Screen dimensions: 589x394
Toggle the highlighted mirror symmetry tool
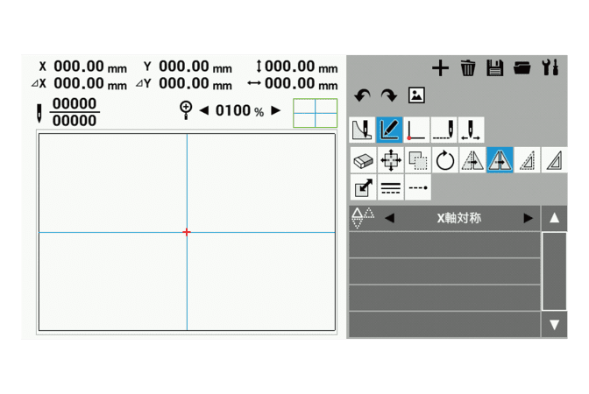coord(500,159)
